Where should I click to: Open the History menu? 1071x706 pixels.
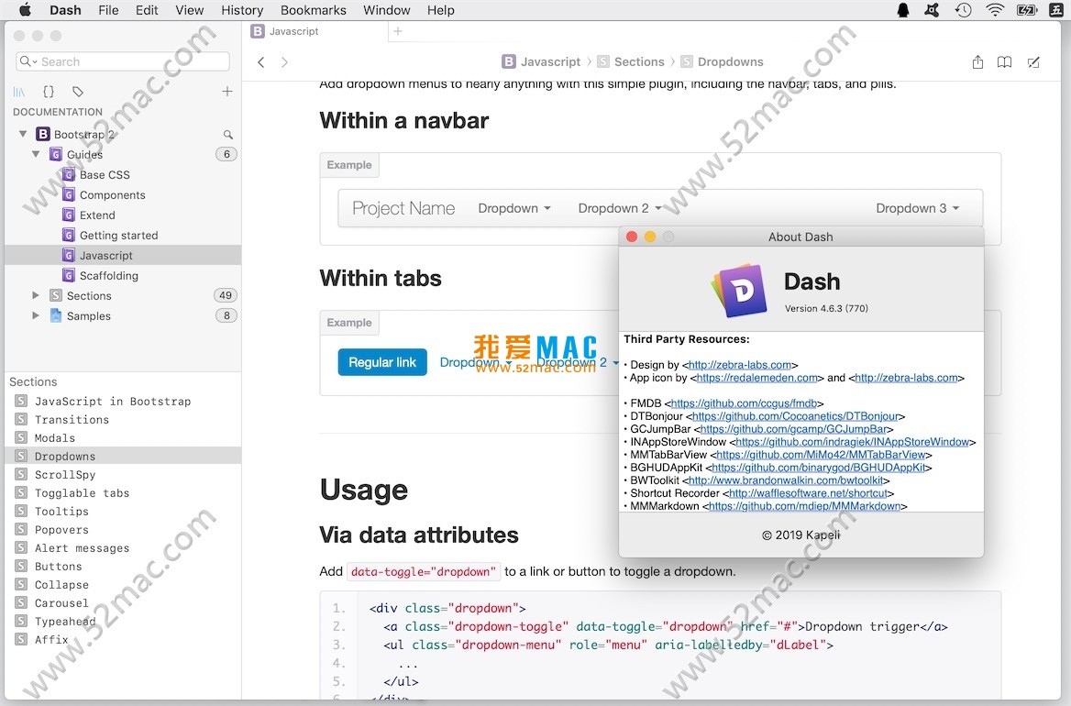(242, 10)
